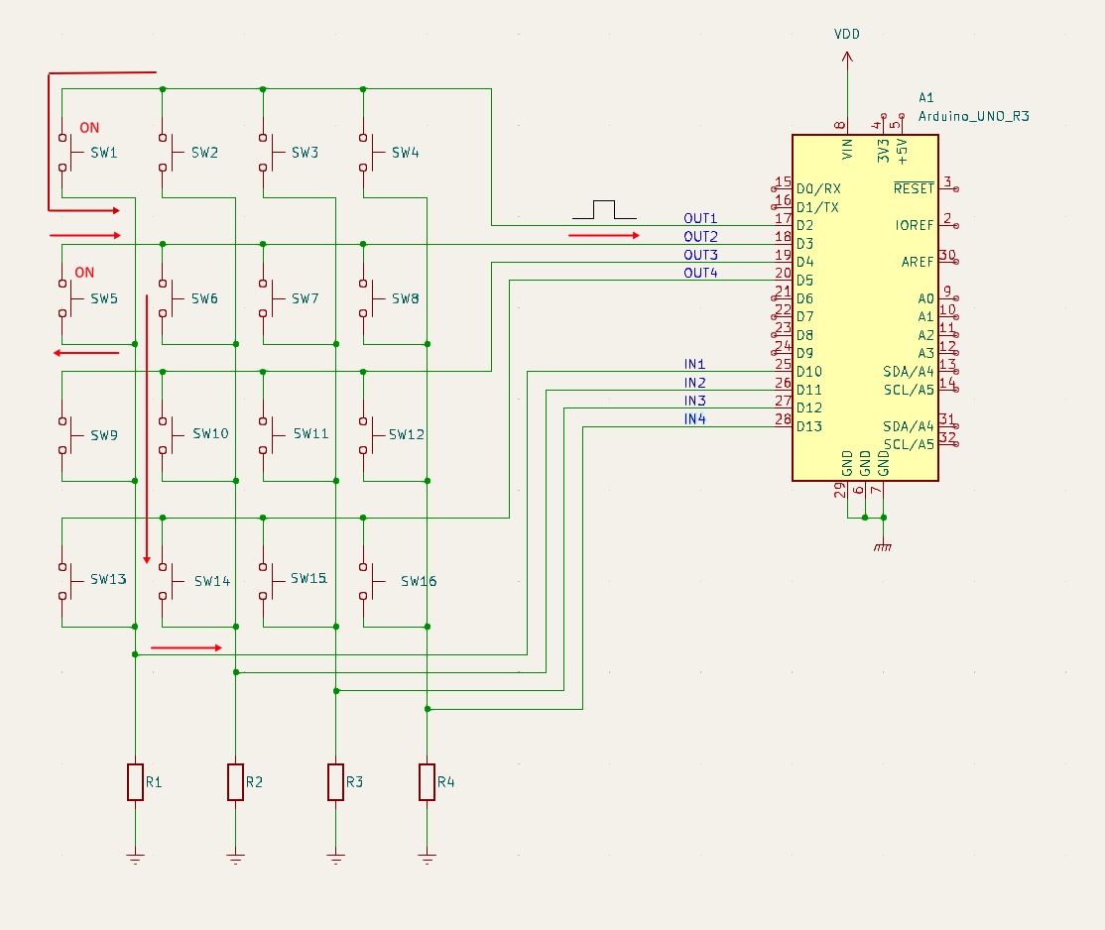This screenshot has width=1105, height=930.
Task: Click the pulse waveform symbol near OUT1
Action: coord(603,209)
